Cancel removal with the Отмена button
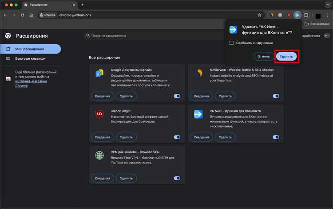333x209 pixels. pos(264,57)
